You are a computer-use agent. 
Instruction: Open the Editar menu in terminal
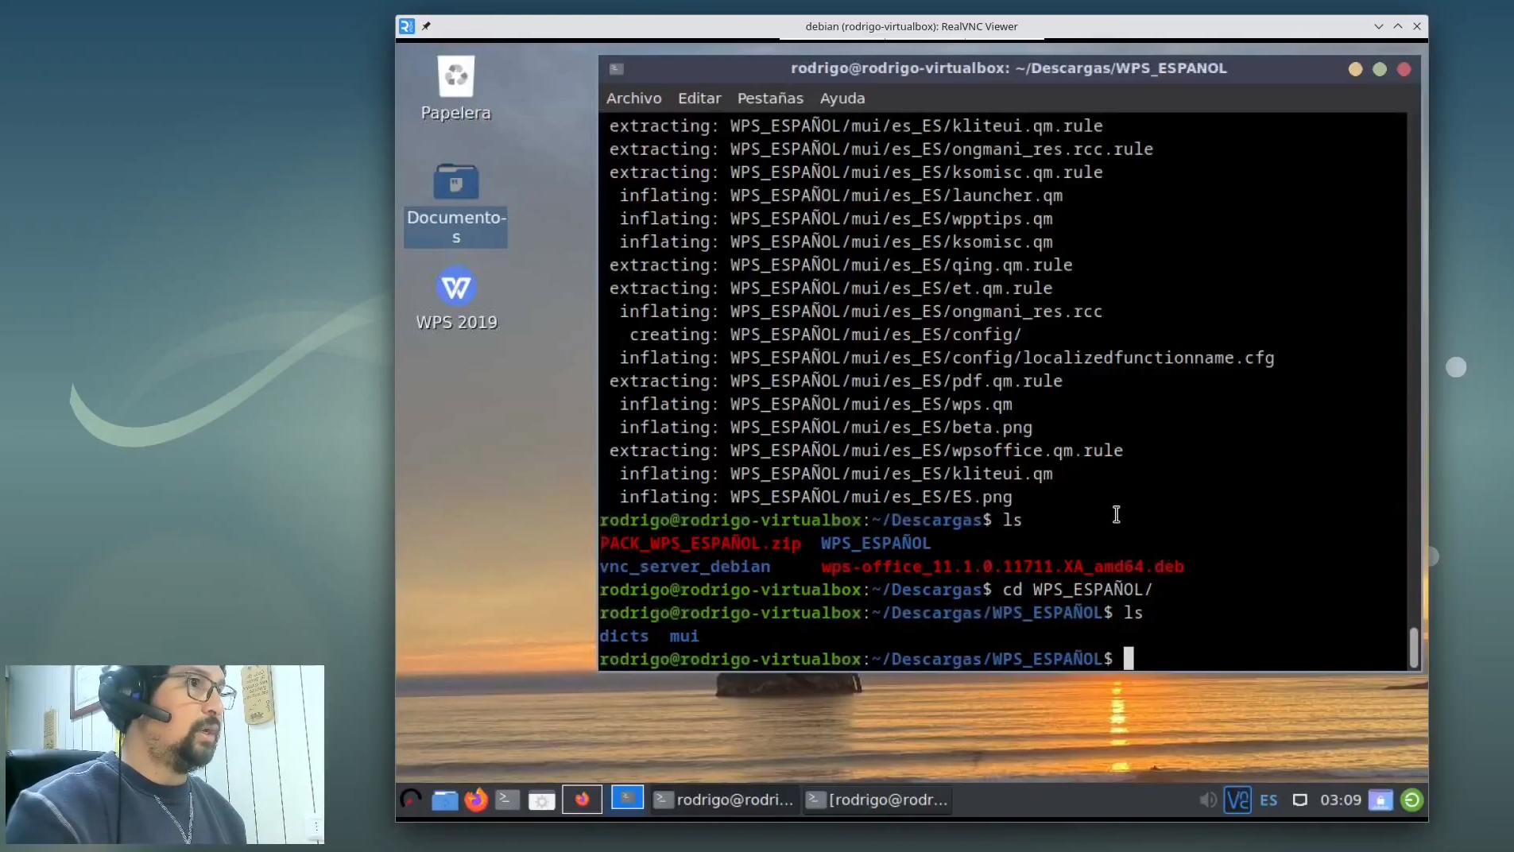[699, 99]
